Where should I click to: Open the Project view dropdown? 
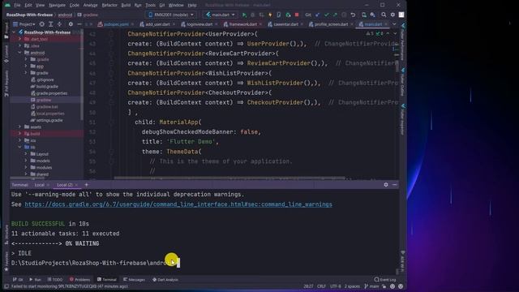click(24, 24)
